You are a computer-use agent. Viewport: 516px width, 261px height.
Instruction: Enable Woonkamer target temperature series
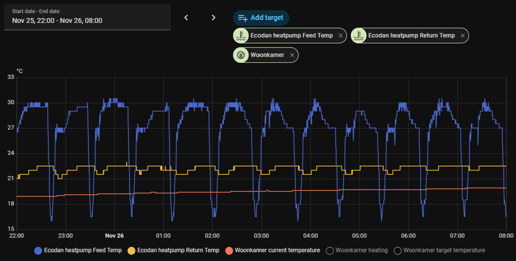pyautogui.click(x=439, y=251)
